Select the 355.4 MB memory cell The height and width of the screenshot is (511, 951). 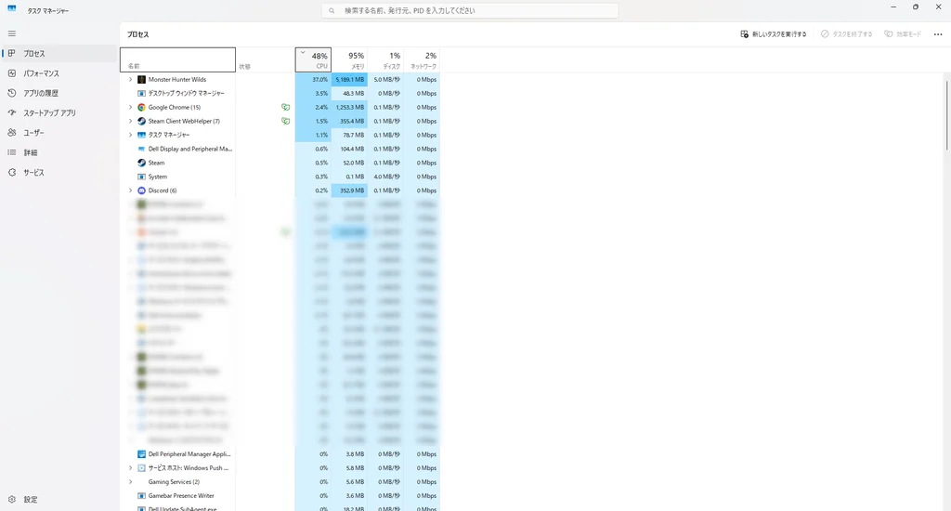tap(349, 122)
